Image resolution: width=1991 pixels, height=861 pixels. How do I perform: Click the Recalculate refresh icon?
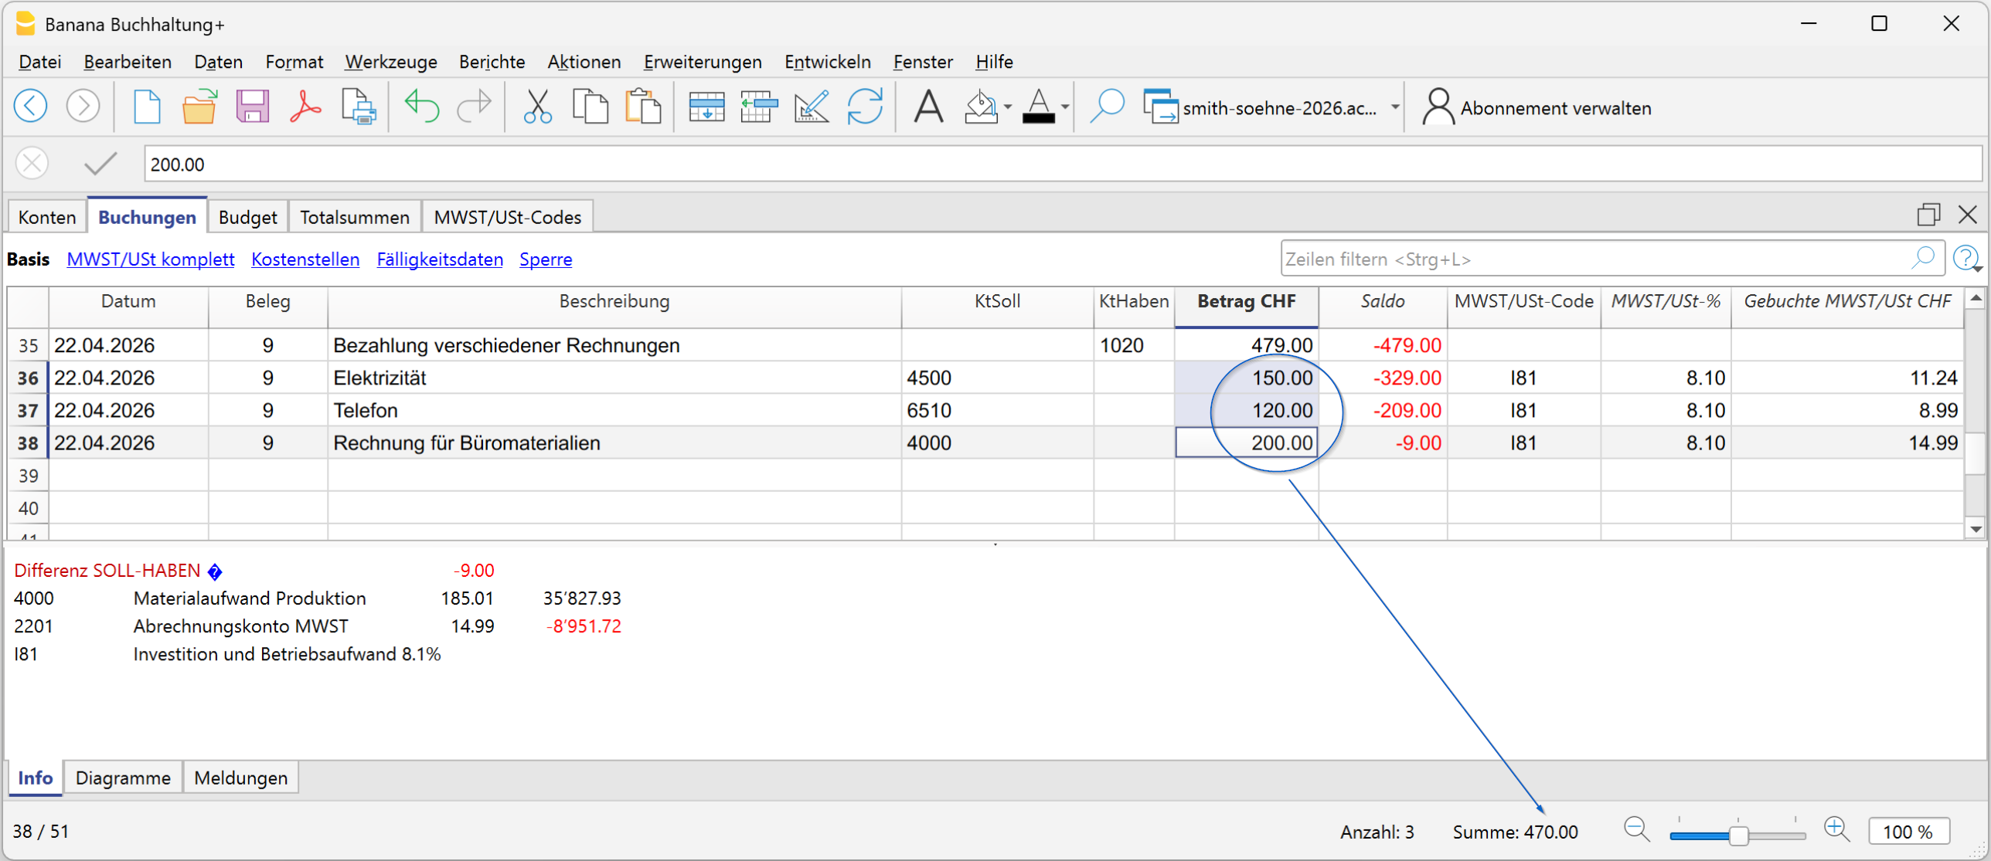864,107
